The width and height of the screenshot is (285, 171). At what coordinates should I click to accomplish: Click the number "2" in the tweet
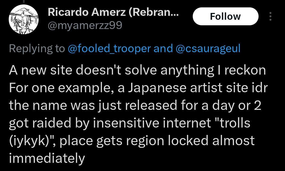(x=258, y=105)
